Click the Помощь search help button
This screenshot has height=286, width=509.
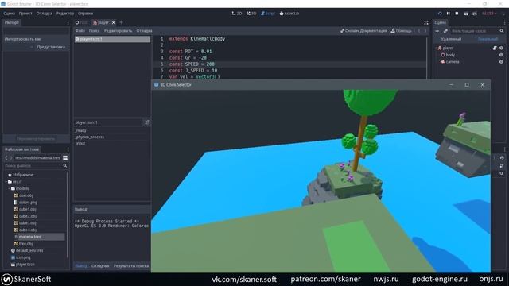(401, 31)
